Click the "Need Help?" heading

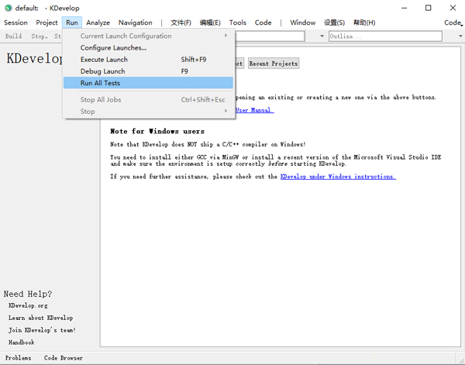(x=28, y=294)
